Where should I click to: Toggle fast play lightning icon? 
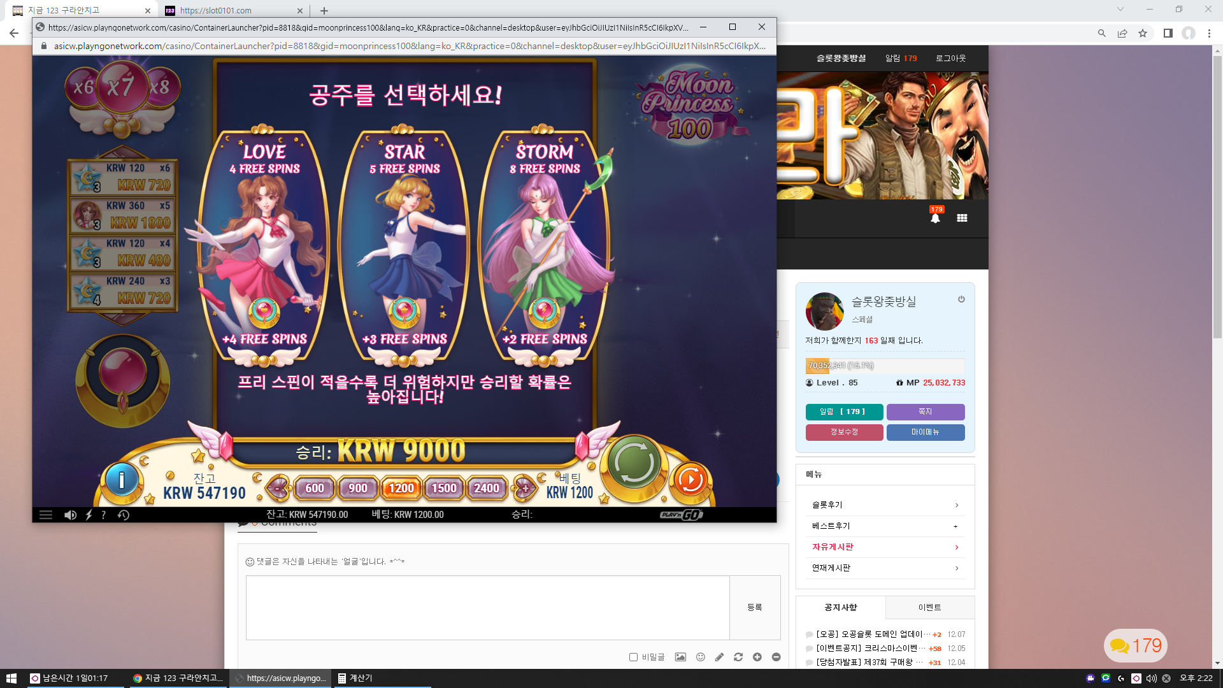[89, 515]
